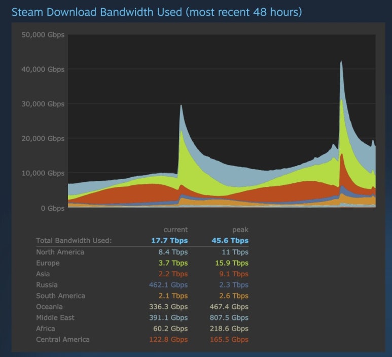Click Asia peak value '9.1 Tbps'
Screen dimensions: 392x357
click(234, 274)
